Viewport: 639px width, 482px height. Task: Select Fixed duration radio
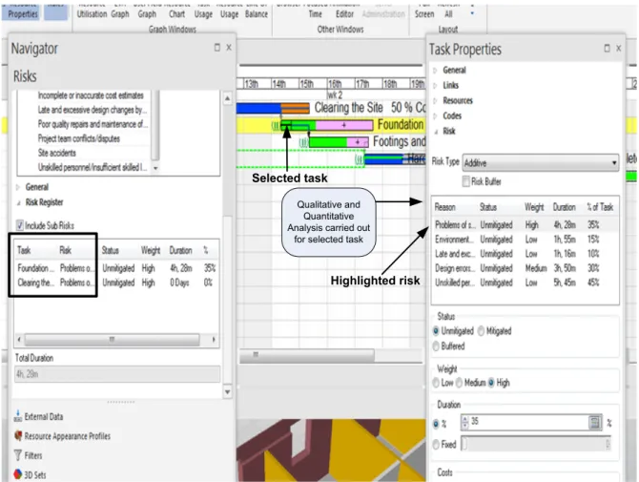pos(436,444)
